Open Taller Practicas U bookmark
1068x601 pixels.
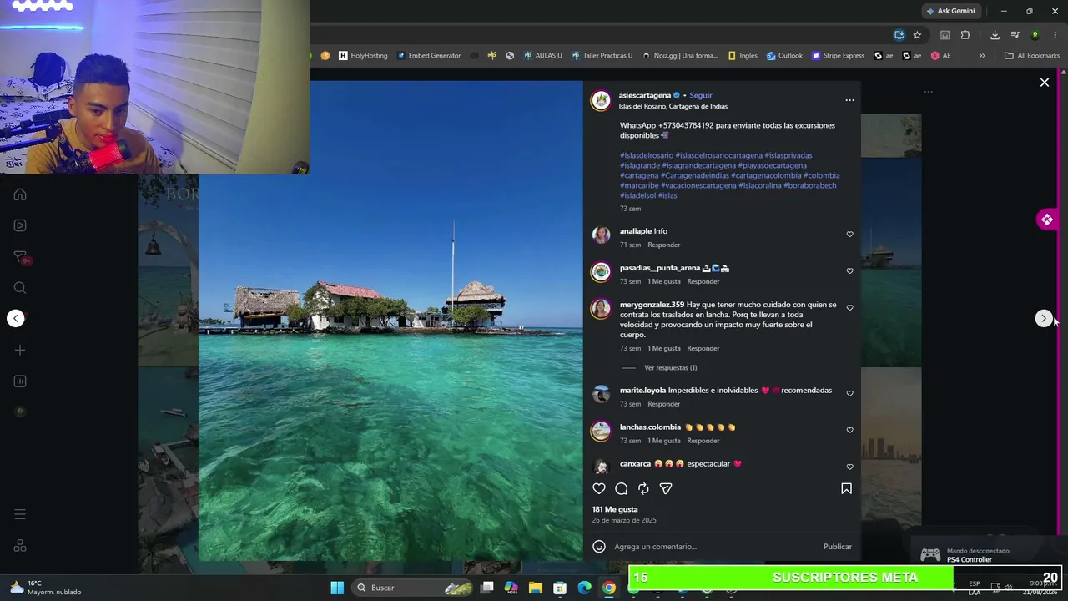click(602, 56)
